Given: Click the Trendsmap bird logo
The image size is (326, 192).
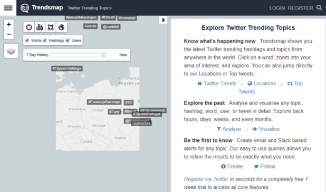Looking at the screenshot, I should click(25, 8).
